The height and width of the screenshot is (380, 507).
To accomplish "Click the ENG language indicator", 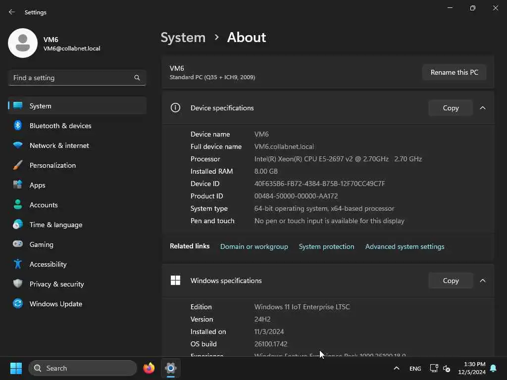I will click(x=415, y=368).
